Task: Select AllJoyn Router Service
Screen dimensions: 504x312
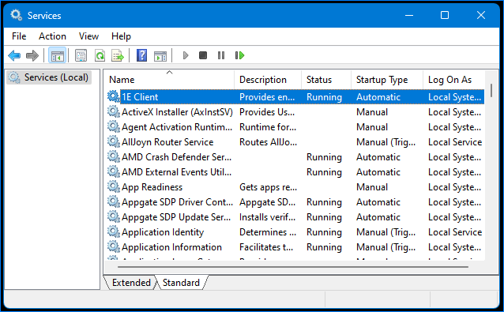Action: click(295, 141)
